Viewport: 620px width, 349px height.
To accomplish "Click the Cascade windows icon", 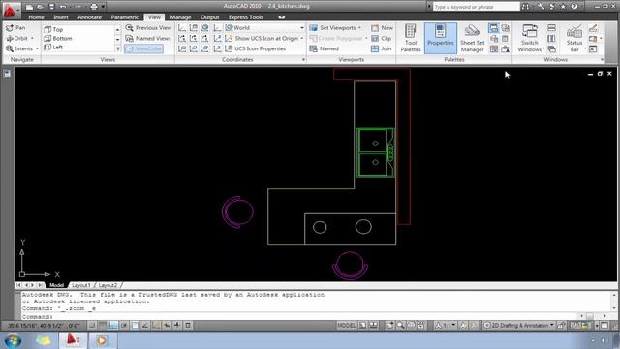I will 551,49.
